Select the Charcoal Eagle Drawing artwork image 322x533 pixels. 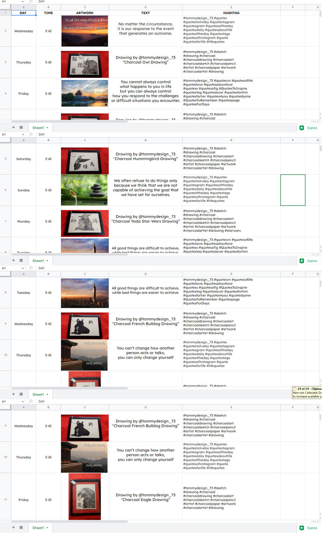pos(85,497)
